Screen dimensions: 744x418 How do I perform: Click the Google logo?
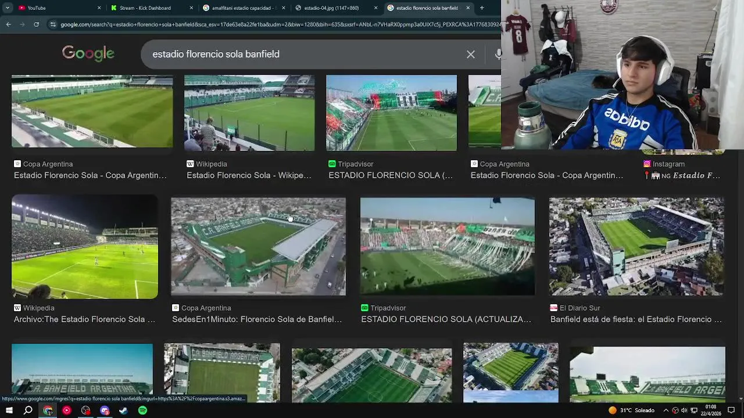(88, 53)
